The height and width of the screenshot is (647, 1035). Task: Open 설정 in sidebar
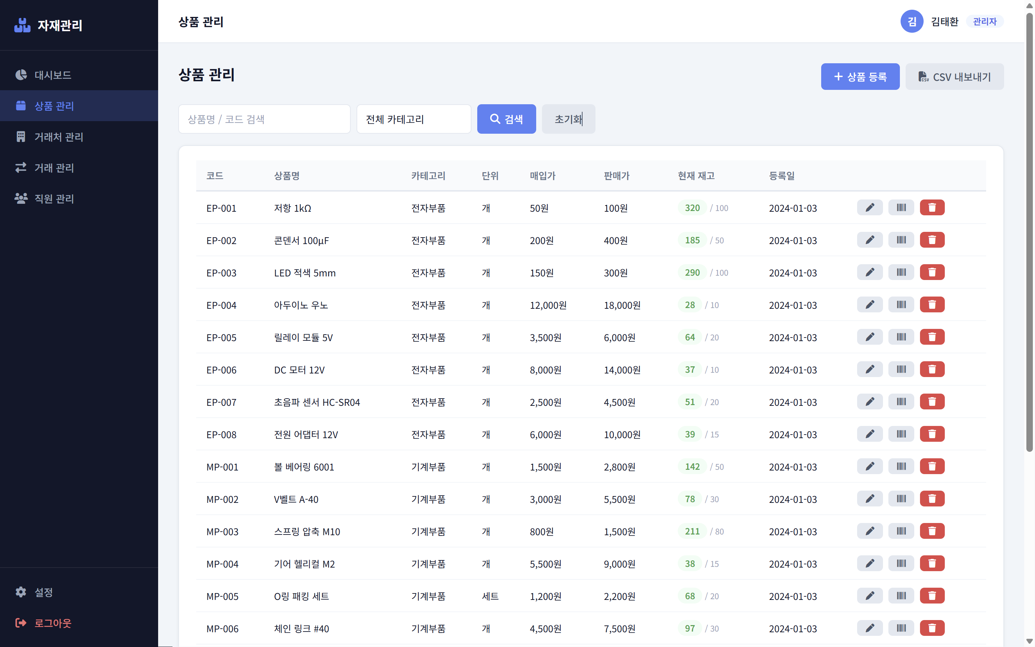(x=79, y=592)
